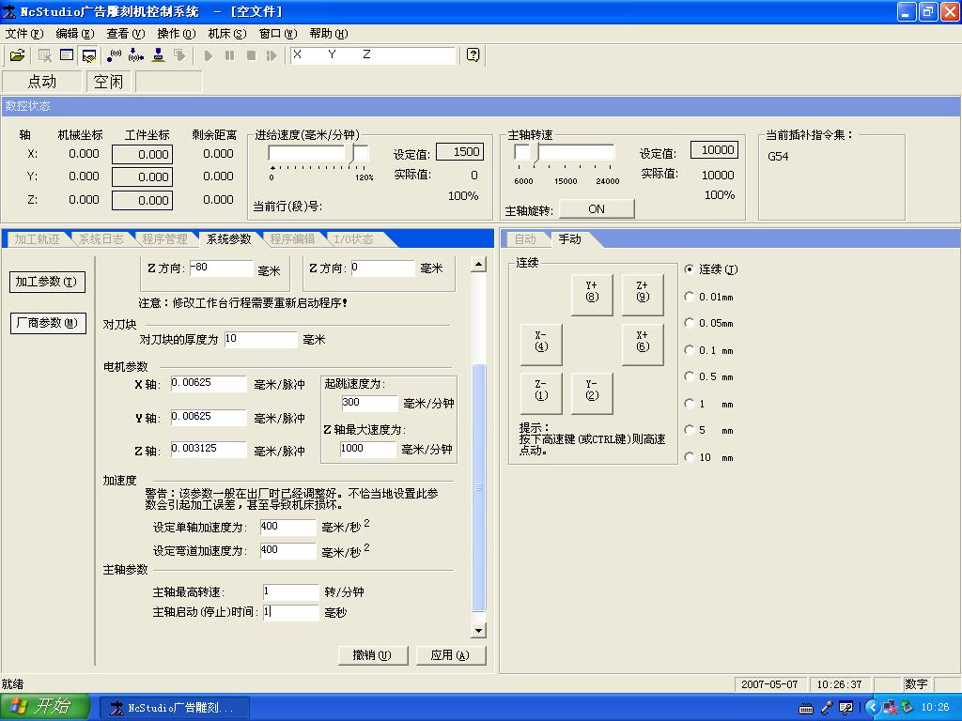This screenshot has width=962, height=721.
Task: Choose the 10 mm jog step option
Action: (x=690, y=458)
